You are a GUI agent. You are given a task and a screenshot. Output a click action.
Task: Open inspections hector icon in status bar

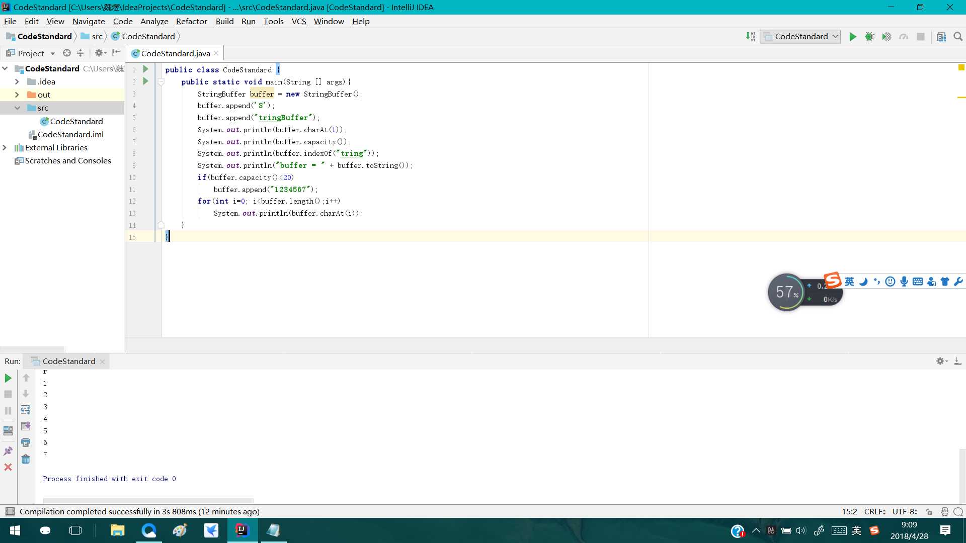[x=944, y=512]
